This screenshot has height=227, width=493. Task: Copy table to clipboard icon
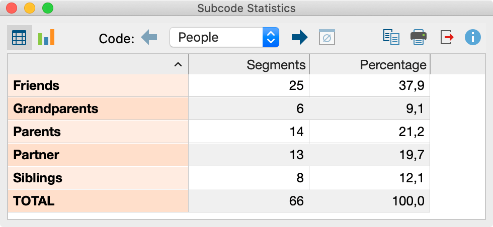click(x=391, y=38)
